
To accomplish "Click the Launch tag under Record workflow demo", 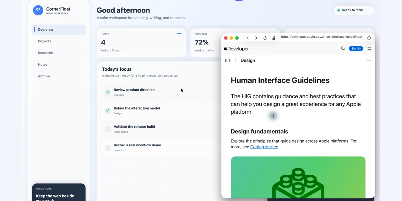I will pyautogui.click(x=118, y=150).
